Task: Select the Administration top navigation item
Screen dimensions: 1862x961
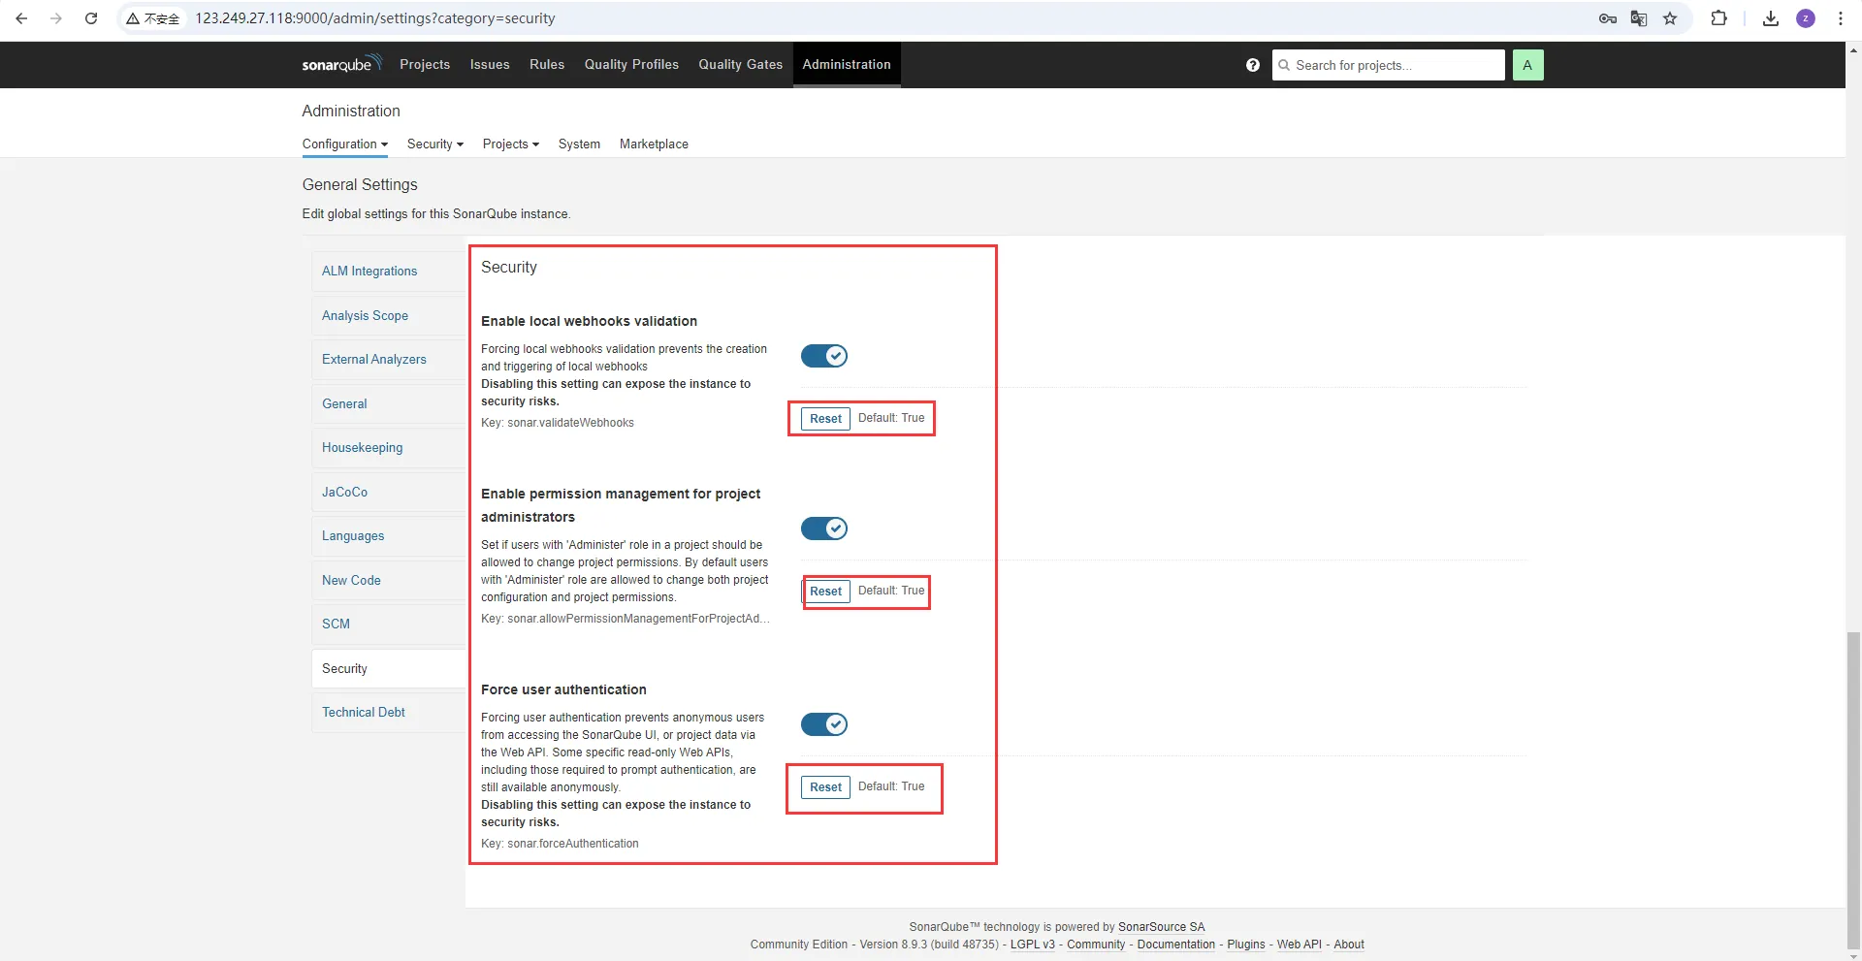Action: point(847,65)
